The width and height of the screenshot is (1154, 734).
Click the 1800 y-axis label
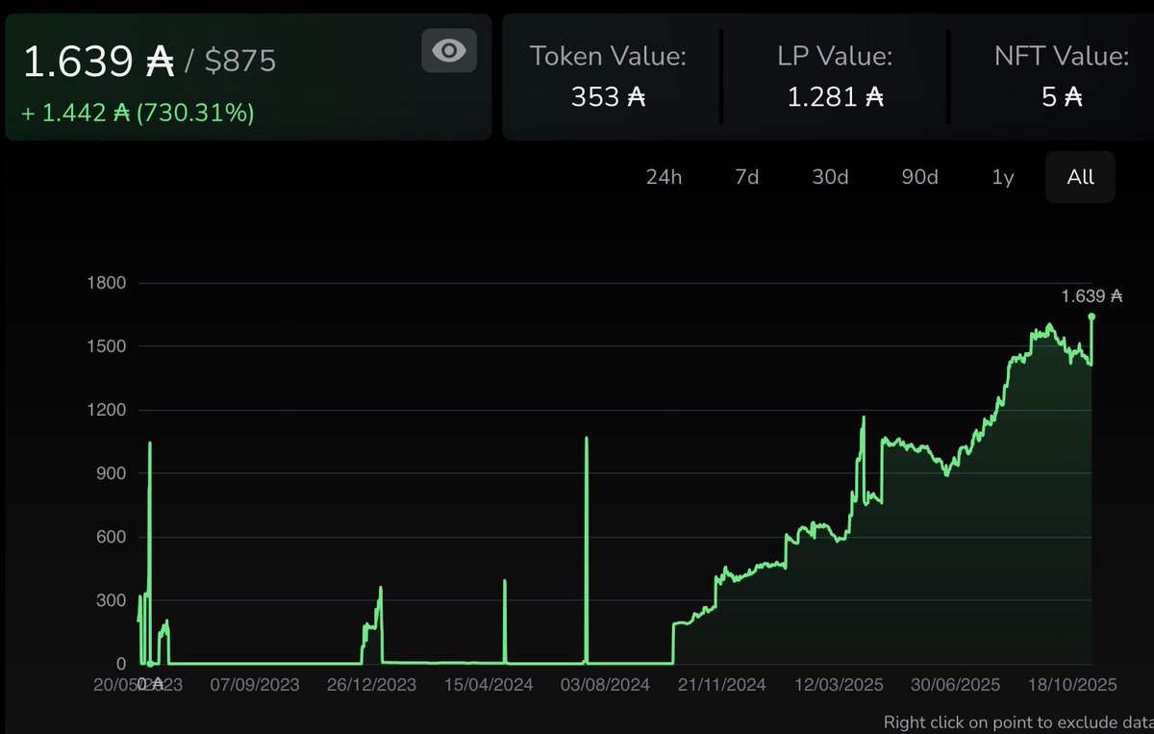pos(106,283)
